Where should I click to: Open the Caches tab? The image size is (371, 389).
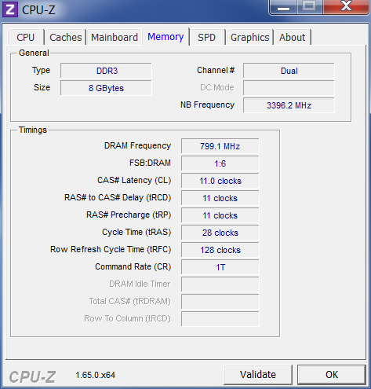click(66, 37)
